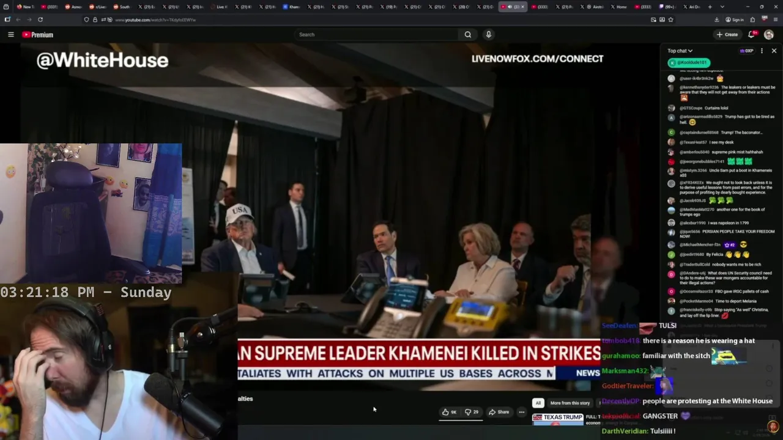
Task: Open the sidebar toggle beside the back arrow
Action: [x=7, y=20]
